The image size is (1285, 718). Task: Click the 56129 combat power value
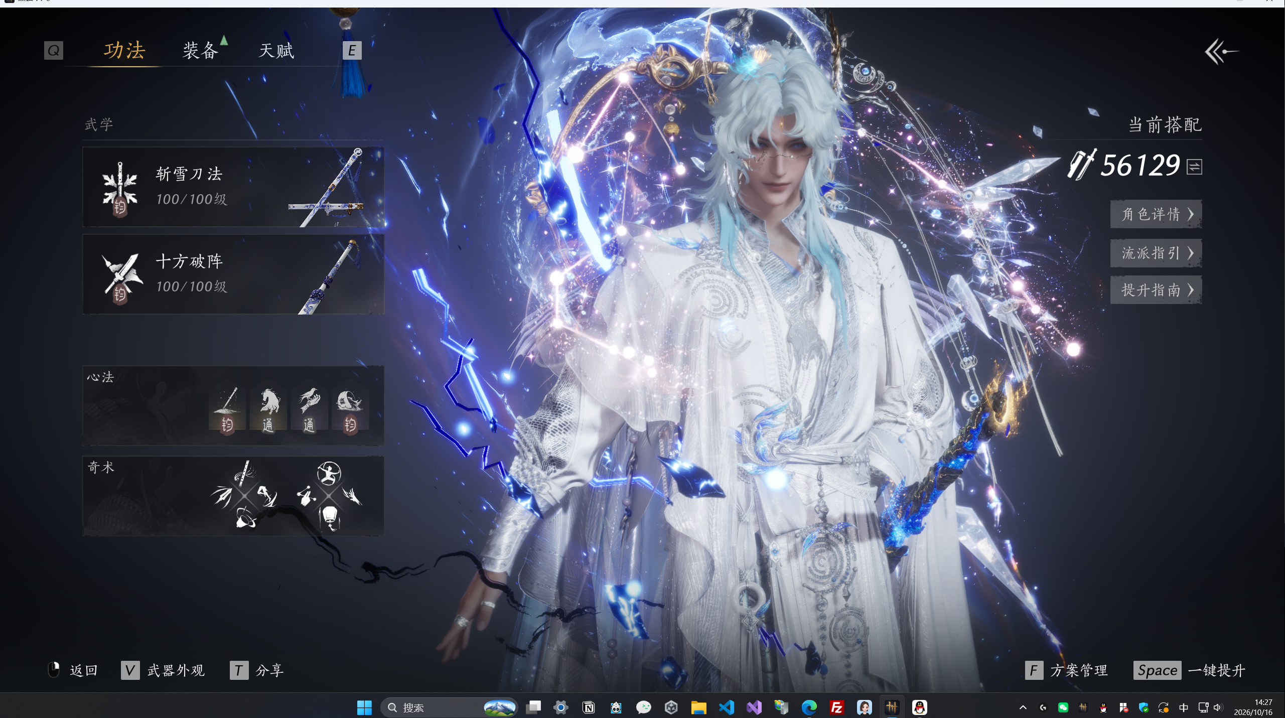click(1140, 166)
